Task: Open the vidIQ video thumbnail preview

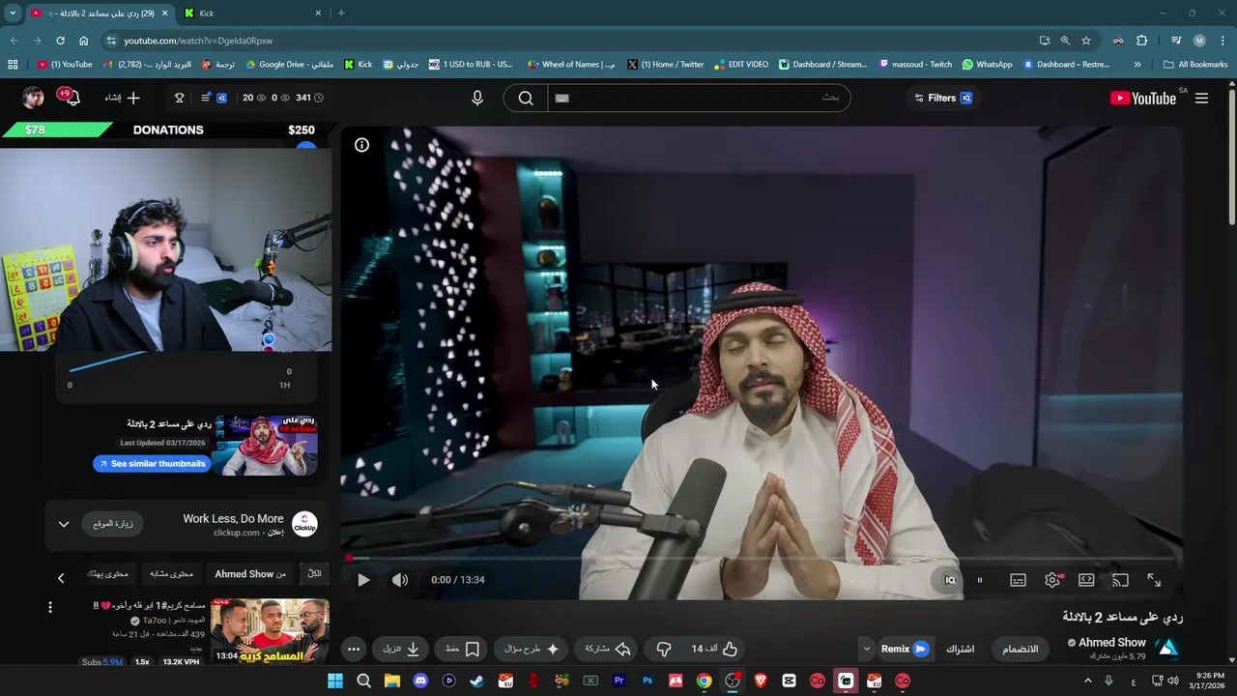Action: pyautogui.click(x=266, y=446)
